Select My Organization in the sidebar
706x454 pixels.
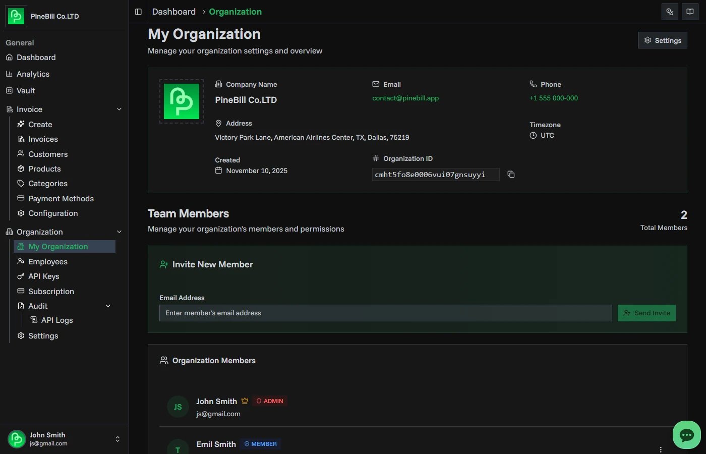[57, 246]
